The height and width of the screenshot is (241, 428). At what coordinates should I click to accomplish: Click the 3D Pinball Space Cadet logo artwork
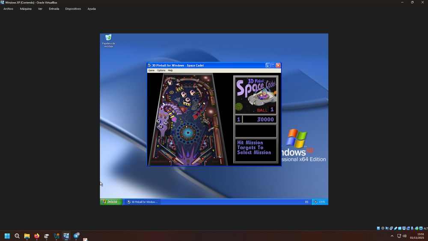(x=256, y=95)
